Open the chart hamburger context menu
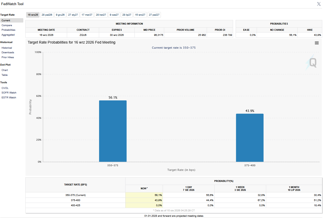 tap(317, 43)
